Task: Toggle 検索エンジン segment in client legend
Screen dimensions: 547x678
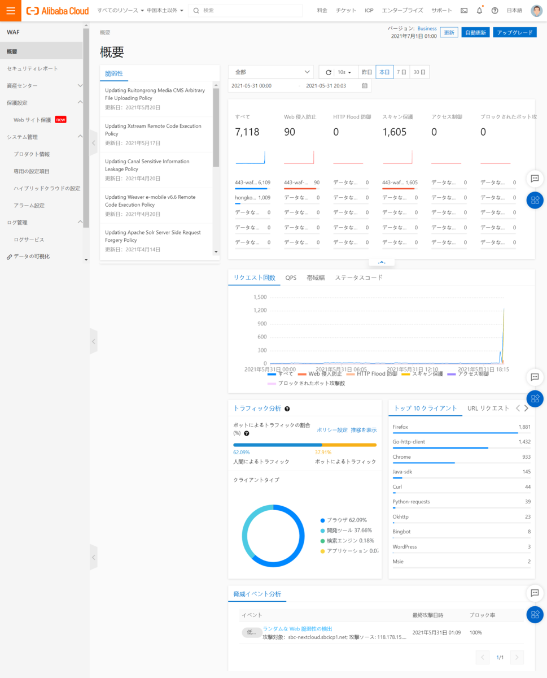Action: (x=347, y=541)
